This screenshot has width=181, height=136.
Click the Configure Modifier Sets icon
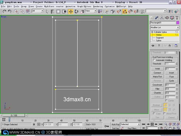[x=176, y=46]
